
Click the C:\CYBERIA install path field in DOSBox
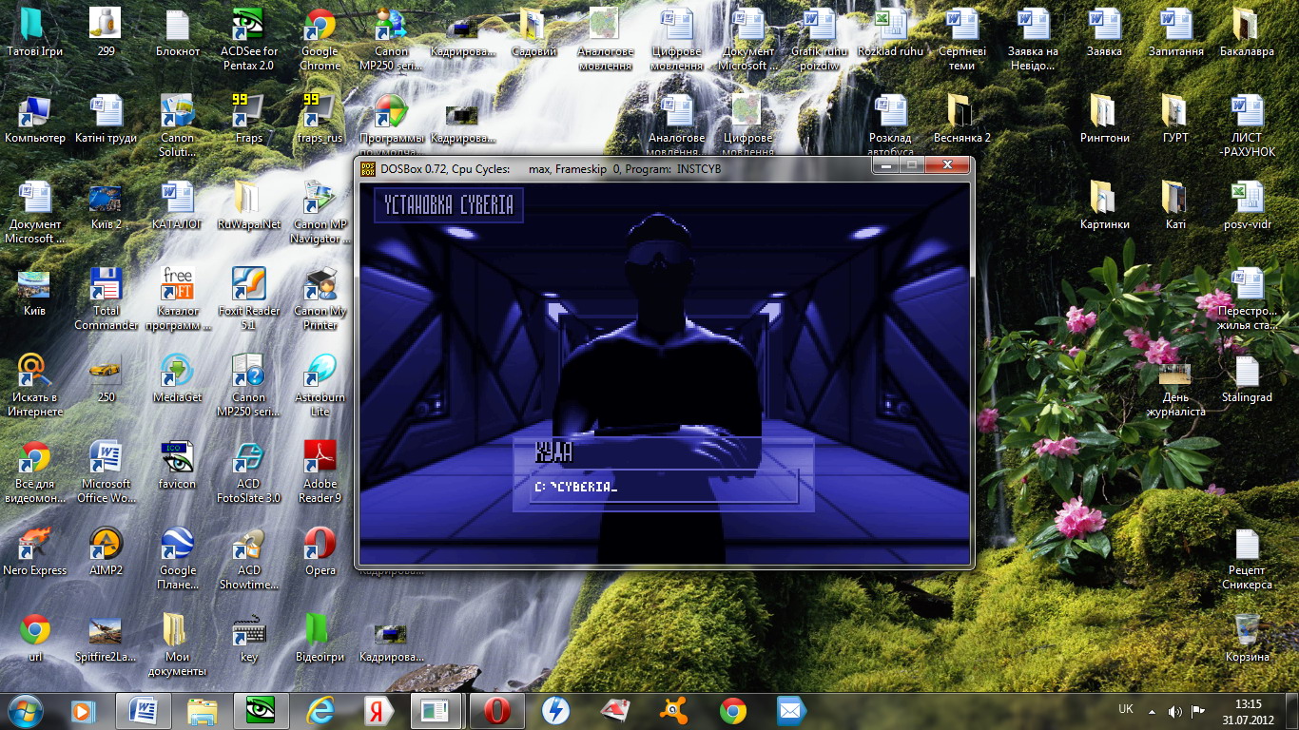(664, 487)
